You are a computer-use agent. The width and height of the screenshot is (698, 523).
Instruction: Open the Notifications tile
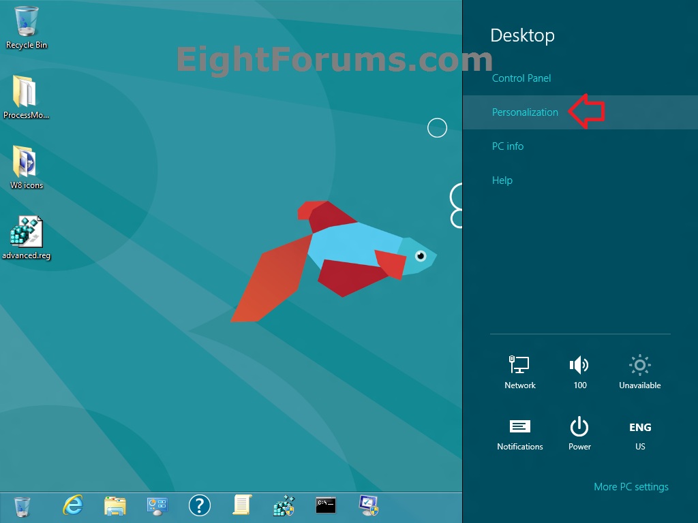[520, 434]
